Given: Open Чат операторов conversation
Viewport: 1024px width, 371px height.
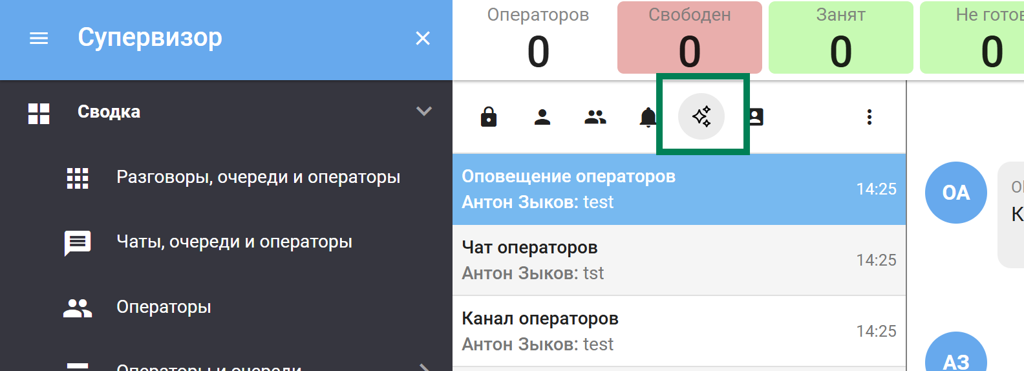Looking at the screenshot, I should (x=679, y=260).
